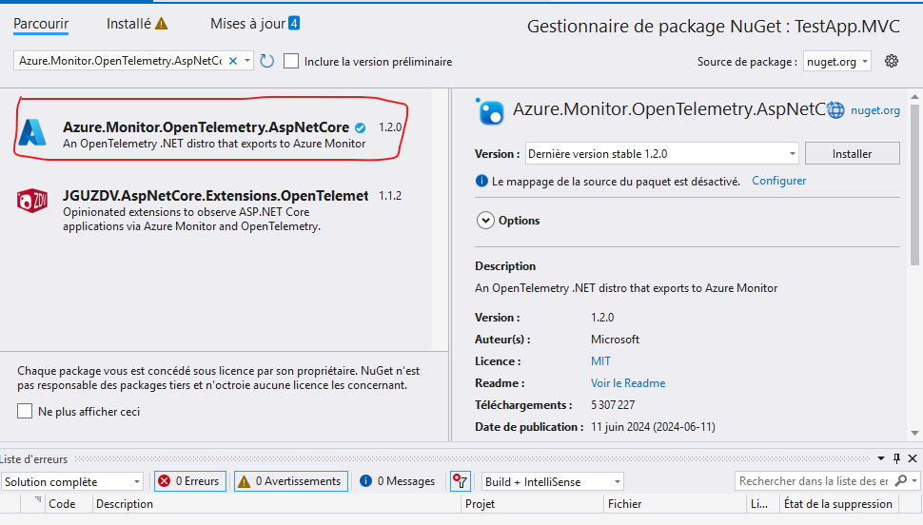Viewport: 923px width, 525px height.
Task: Click the globe icon beside nuget.org link
Action: [835, 110]
